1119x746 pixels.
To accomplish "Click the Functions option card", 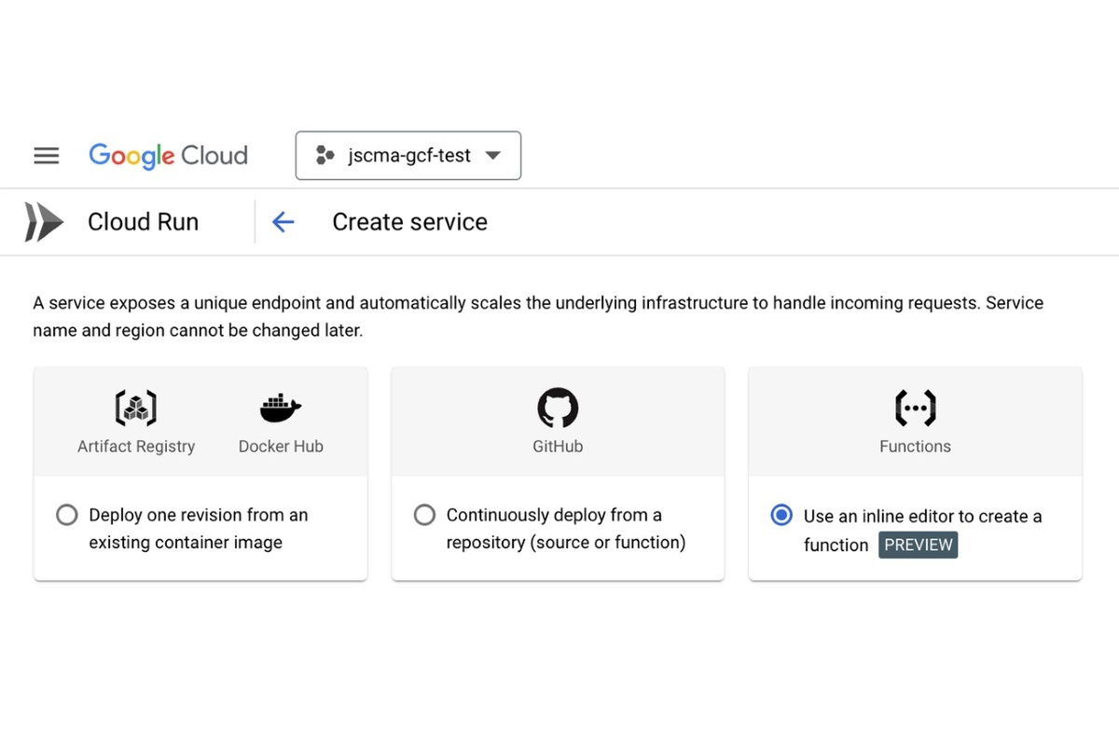I will pyautogui.click(x=915, y=473).
